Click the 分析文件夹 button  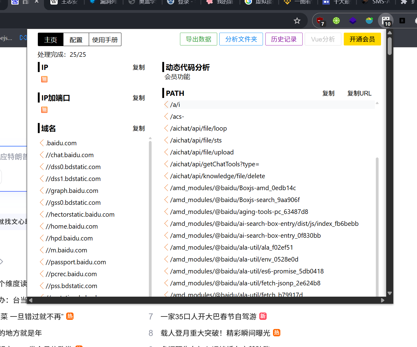[x=241, y=39]
